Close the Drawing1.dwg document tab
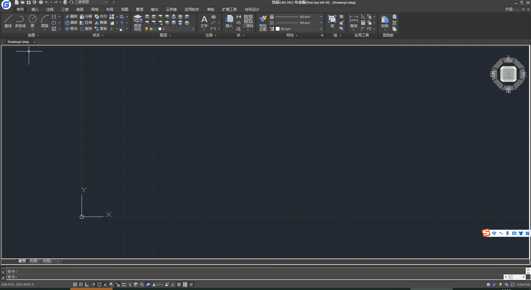The height and width of the screenshot is (290, 531). pos(34,42)
